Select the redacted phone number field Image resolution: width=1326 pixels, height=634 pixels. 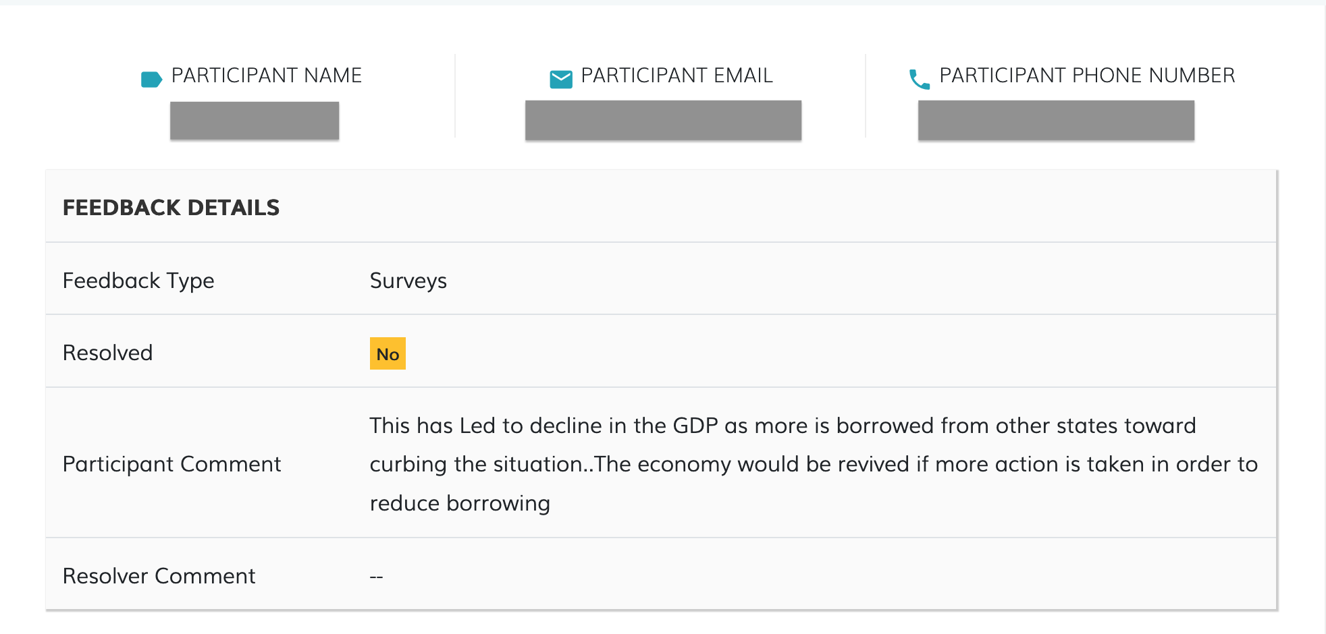coord(1056,121)
